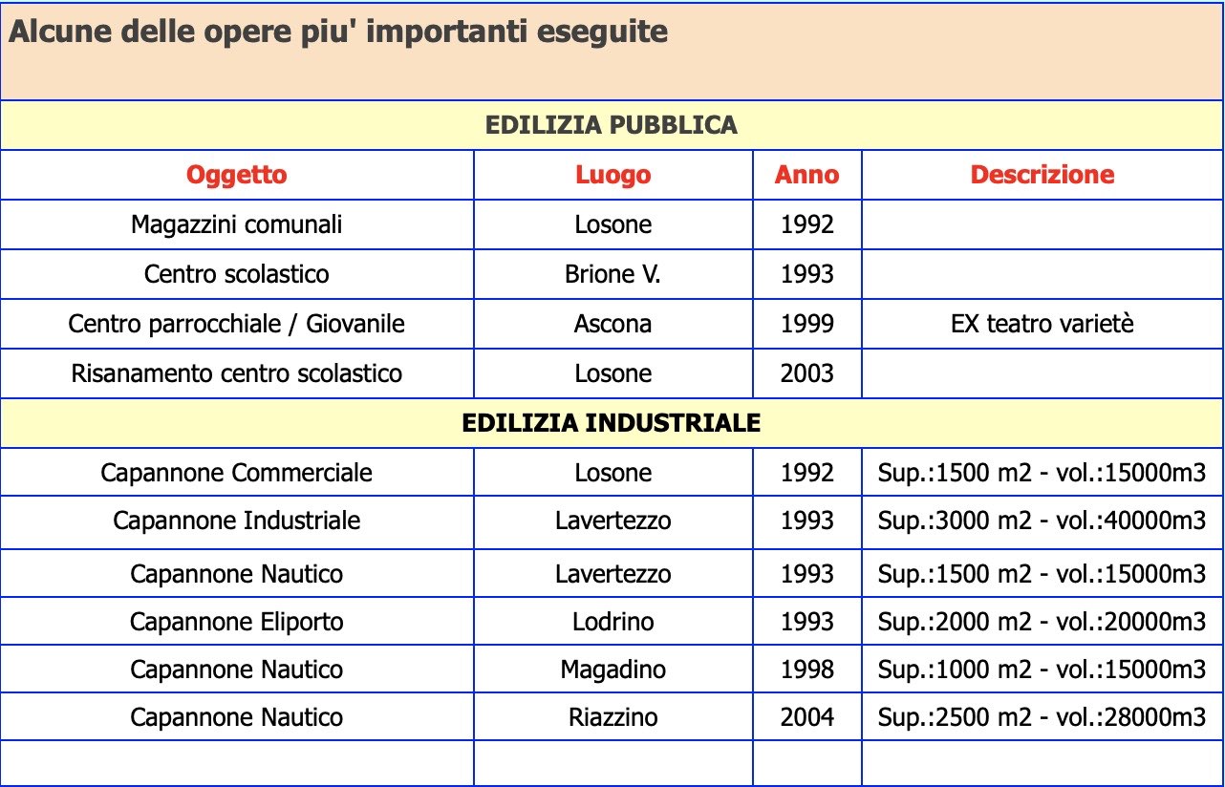Click the Anno column header
Viewport: 1225px width, 787px height.
click(807, 175)
